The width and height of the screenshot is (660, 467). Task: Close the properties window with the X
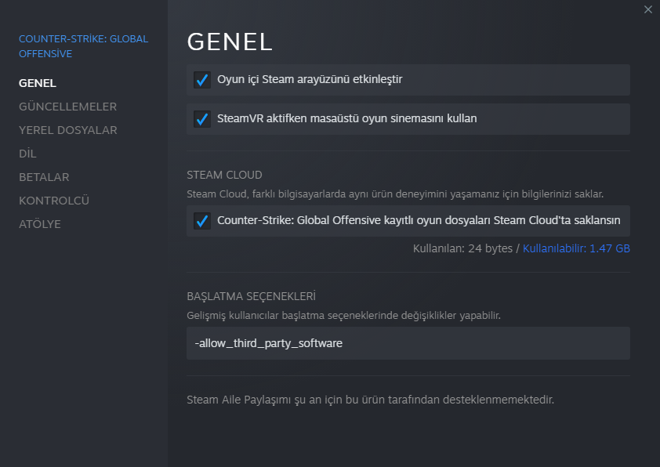[647, 9]
